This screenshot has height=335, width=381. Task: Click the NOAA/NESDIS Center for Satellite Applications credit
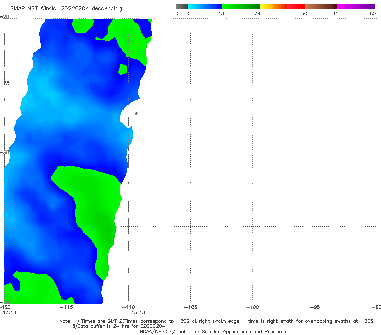[213, 331]
